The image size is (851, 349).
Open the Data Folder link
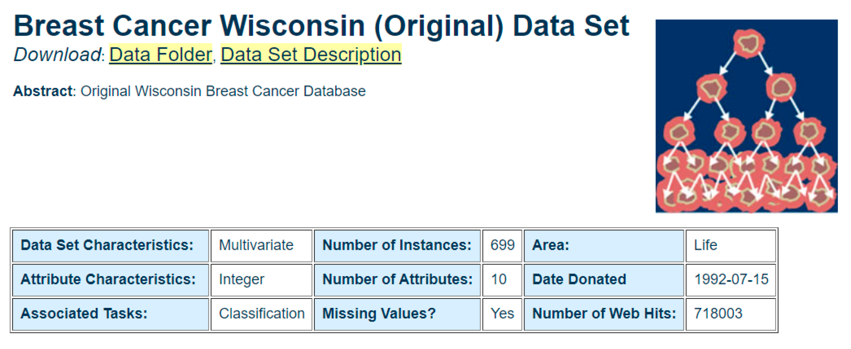pos(160,54)
